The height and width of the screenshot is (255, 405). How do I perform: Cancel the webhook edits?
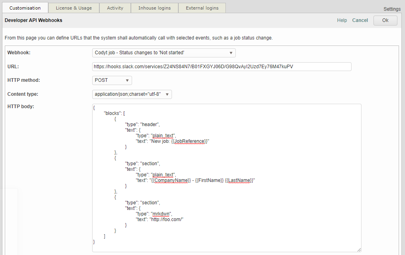pyautogui.click(x=360, y=20)
